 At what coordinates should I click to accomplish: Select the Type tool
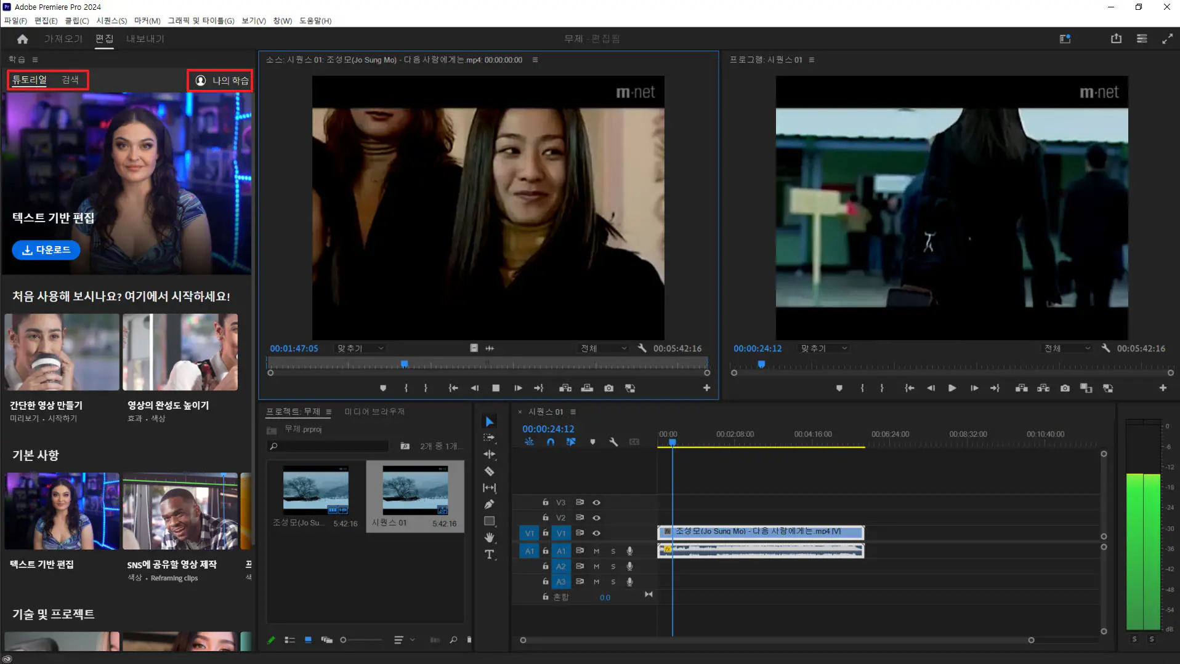[490, 554]
